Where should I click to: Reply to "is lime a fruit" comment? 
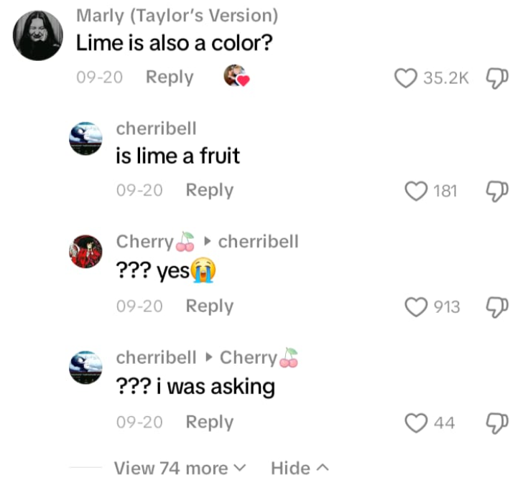pos(209,191)
